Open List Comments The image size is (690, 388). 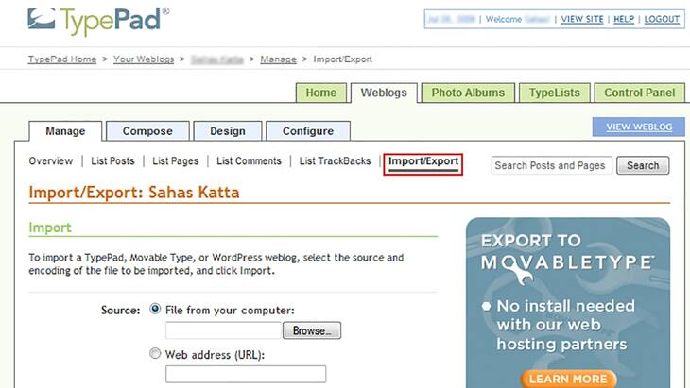click(249, 161)
